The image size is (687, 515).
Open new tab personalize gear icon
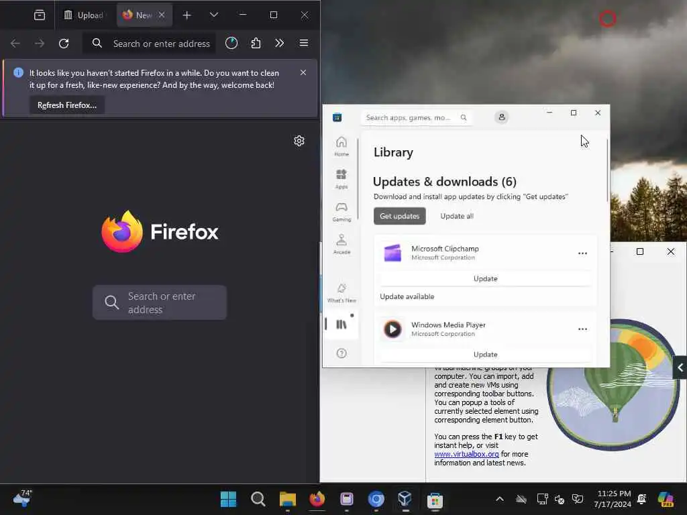(x=299, y=141)
